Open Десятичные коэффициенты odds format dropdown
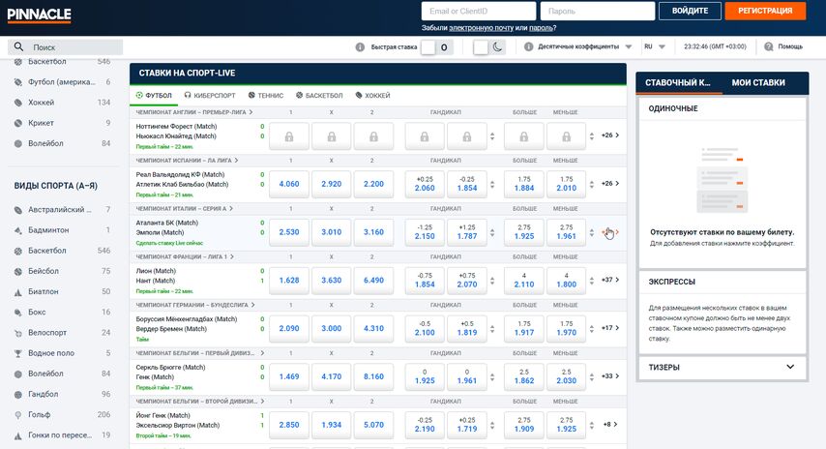 point(584,46)
